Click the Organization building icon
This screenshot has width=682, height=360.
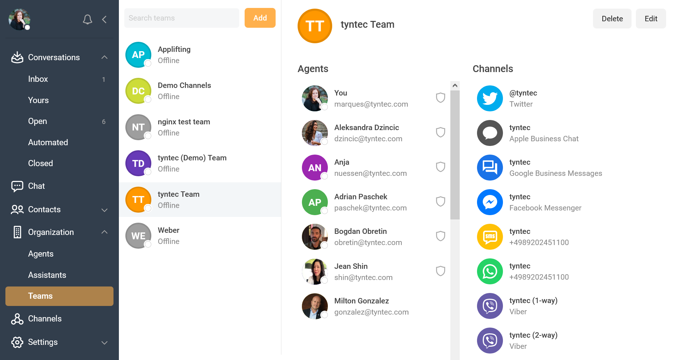(x=17, y=232)
